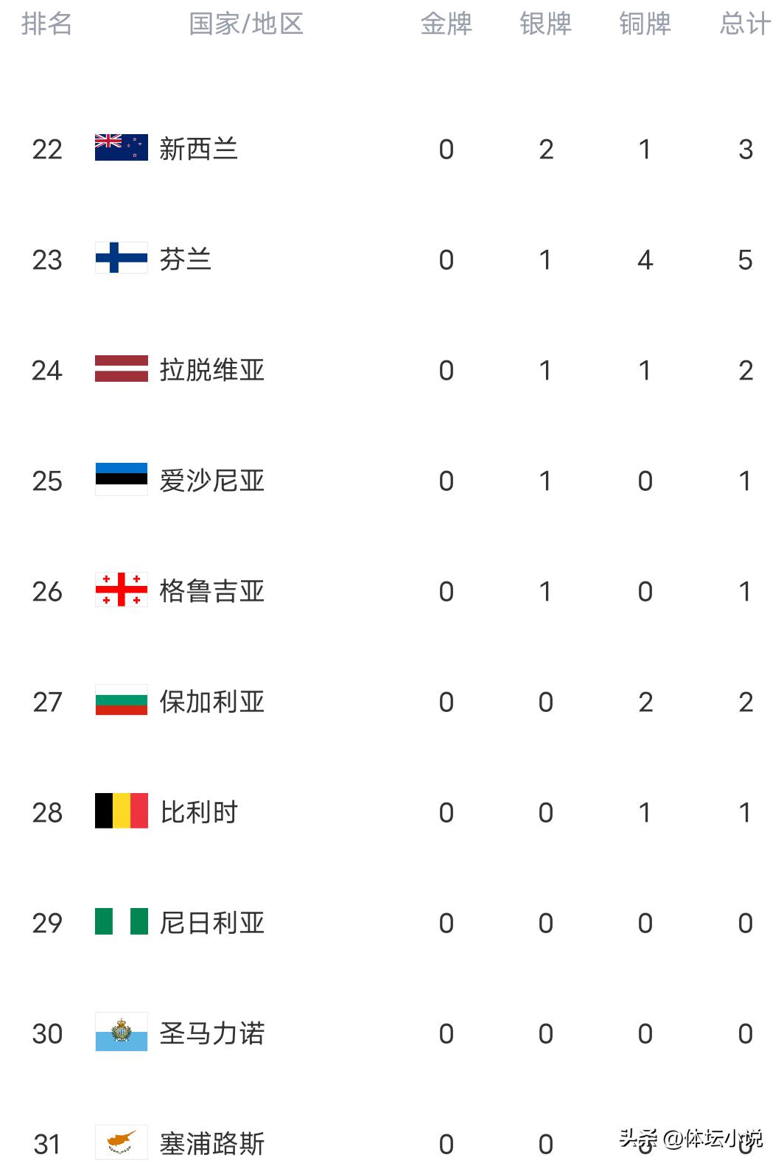Image resolution: width=781 pixels, height=1166 pixels.
Task: Tap the Estonia flag icon
Action: coord(122,480)
